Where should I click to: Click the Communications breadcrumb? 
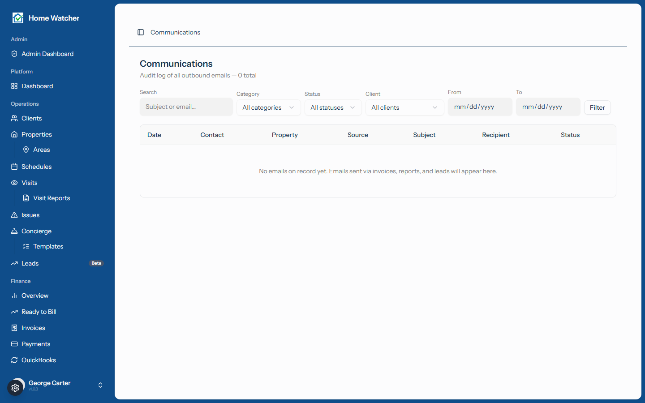[175, 32]
